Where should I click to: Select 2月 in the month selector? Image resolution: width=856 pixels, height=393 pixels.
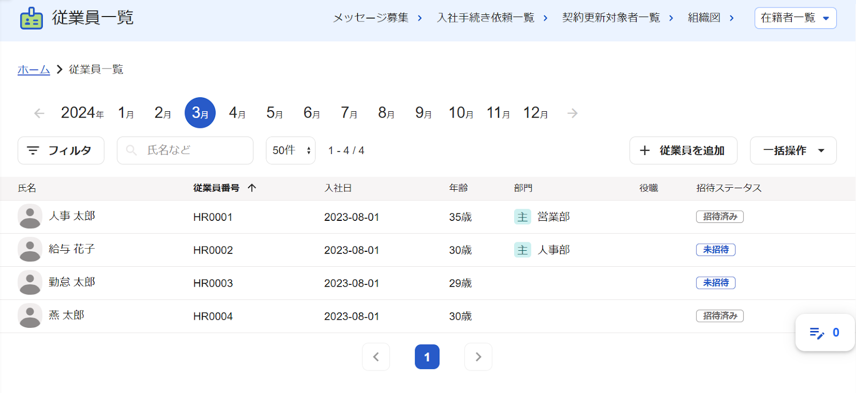[163, 113]
